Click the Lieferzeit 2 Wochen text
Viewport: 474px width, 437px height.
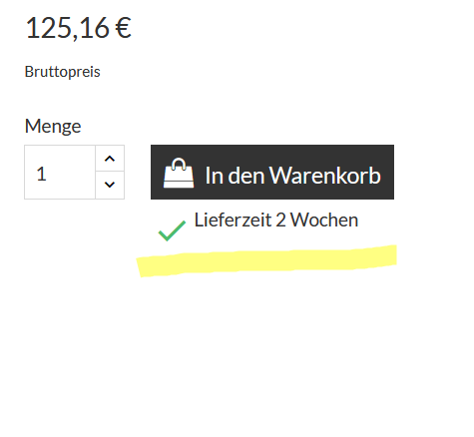(x=276, y=219)
